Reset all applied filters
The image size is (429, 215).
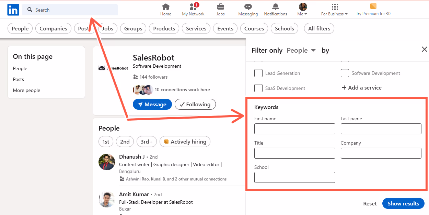[x=370, y=203]
